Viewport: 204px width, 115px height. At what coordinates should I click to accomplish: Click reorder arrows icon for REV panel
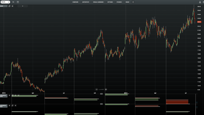tap(9, 105)
